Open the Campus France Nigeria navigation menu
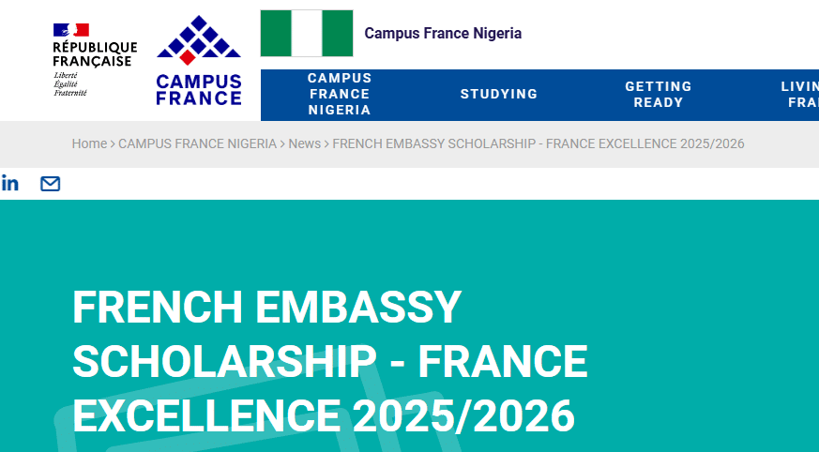This screenshot has width=819, height=452. click(340, 94)
